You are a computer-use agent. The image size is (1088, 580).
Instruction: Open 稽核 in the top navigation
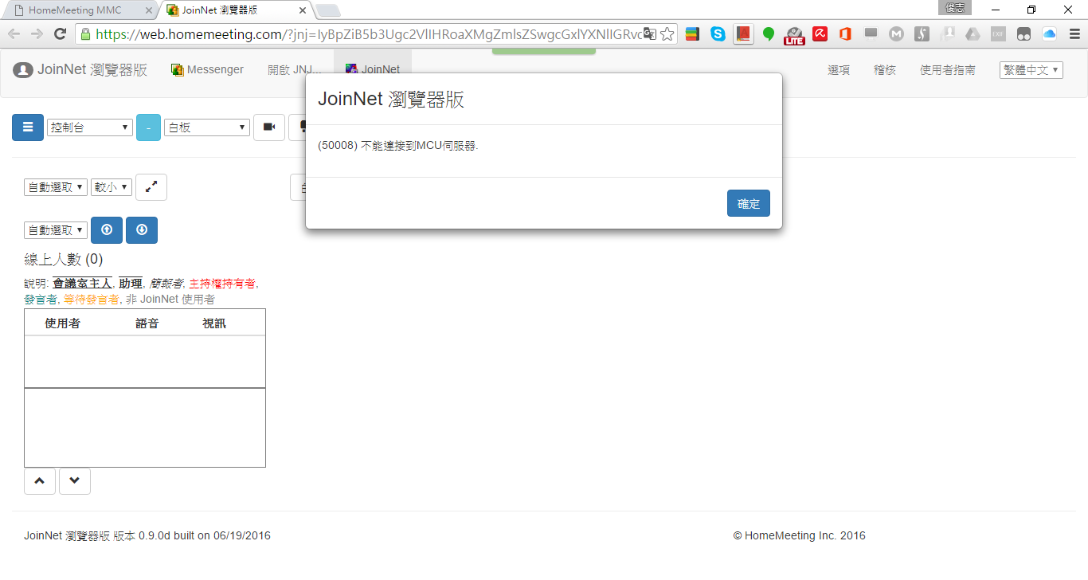[885, 70]
